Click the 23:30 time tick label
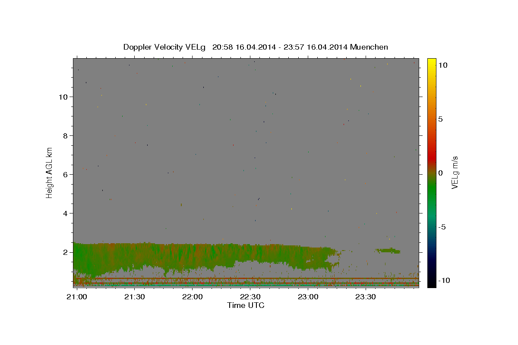 (366, 297)
